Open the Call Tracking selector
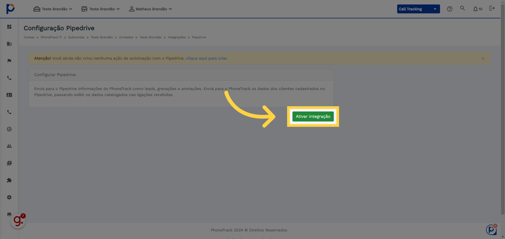Screen dimensions: 505x239 pyautogui.click(x=418, y=9)
